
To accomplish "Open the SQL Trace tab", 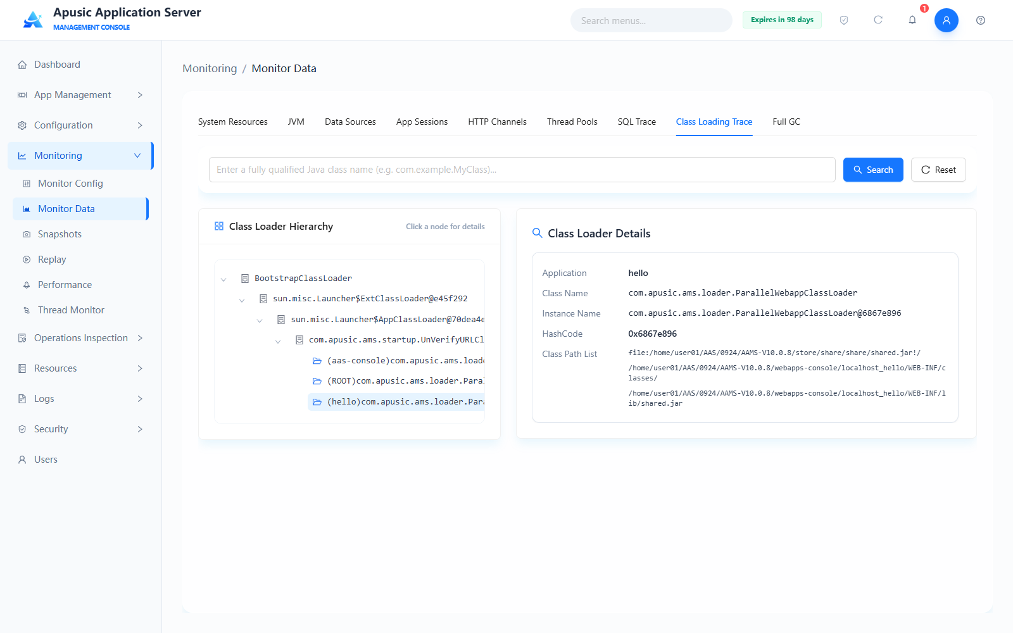I will point(637,122).
